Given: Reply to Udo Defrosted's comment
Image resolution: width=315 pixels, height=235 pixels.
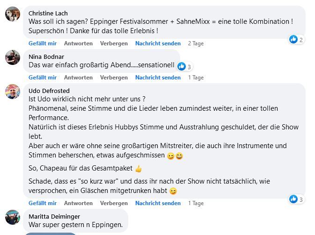Looking at the screenshot, I should [78, 203].
